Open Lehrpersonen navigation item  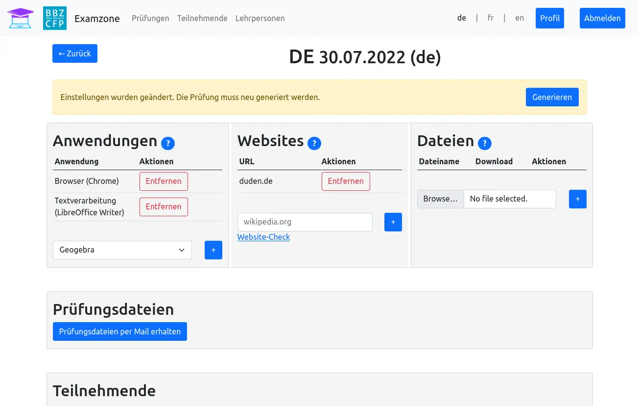click(260, 18)
